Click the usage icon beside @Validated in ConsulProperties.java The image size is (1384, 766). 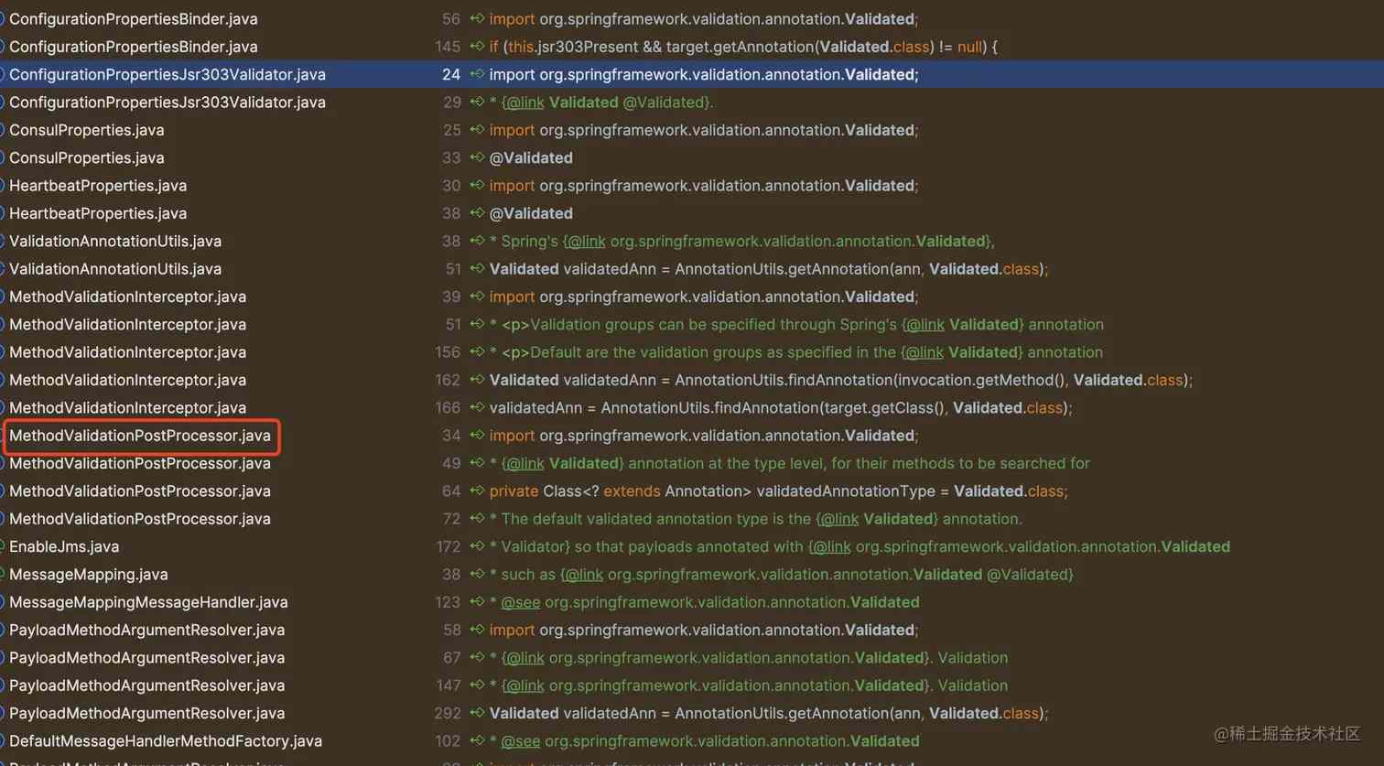pyautogui.click(x=476, y=157)
